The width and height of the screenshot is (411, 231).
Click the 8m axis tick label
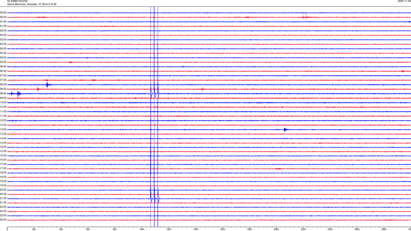click(x=115, y=229)
